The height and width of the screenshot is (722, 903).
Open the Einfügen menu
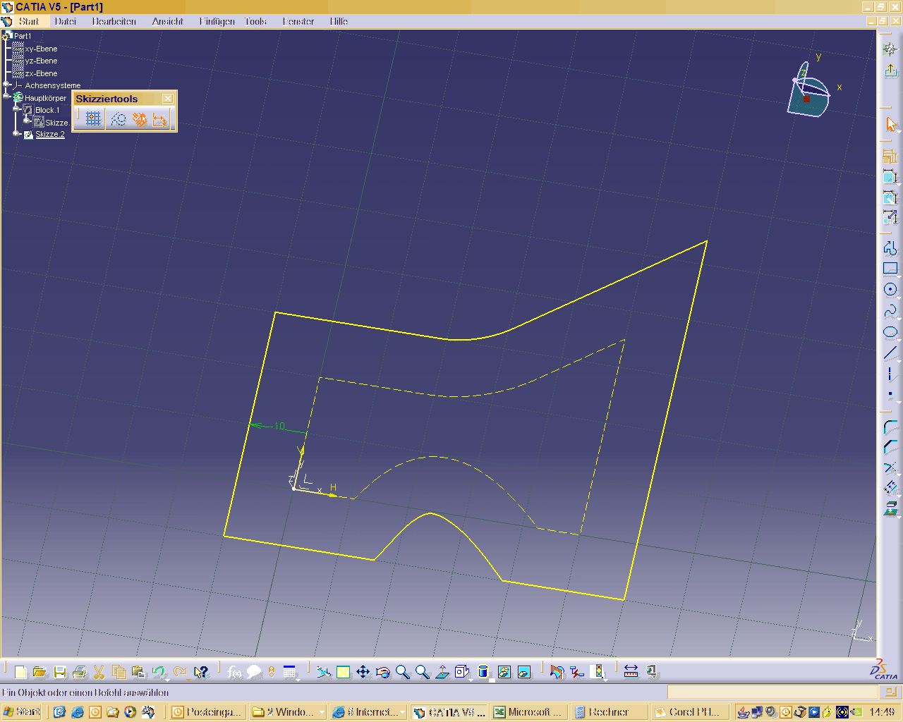click(x=217, y=21)
